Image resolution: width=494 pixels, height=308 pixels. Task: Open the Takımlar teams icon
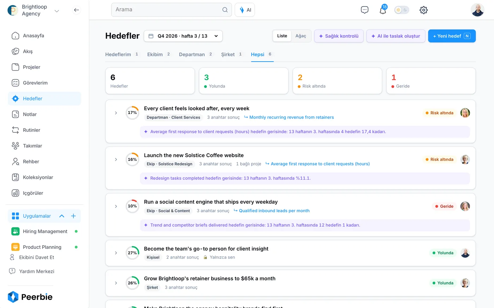(16, 146)
